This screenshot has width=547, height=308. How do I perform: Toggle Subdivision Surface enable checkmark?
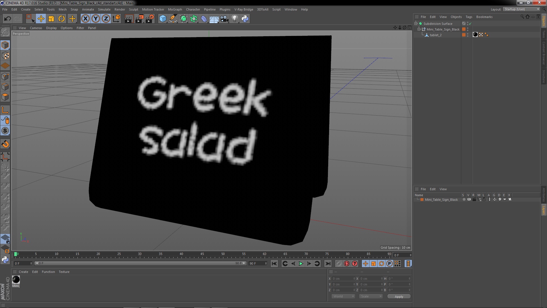click(x=470, y=24)
